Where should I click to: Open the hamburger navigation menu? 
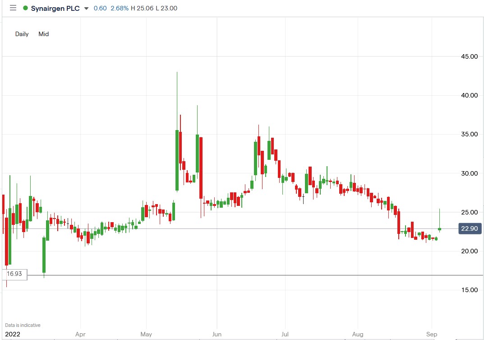pos(13,8)
